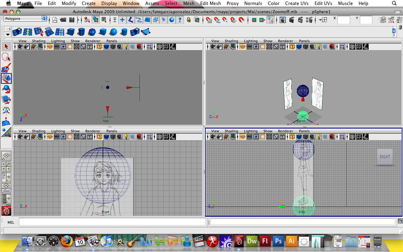Image resolution: width=403 pixels, height=252 pixels.
Task: Toggle snap to curves magnet
Action: (217, 20)
